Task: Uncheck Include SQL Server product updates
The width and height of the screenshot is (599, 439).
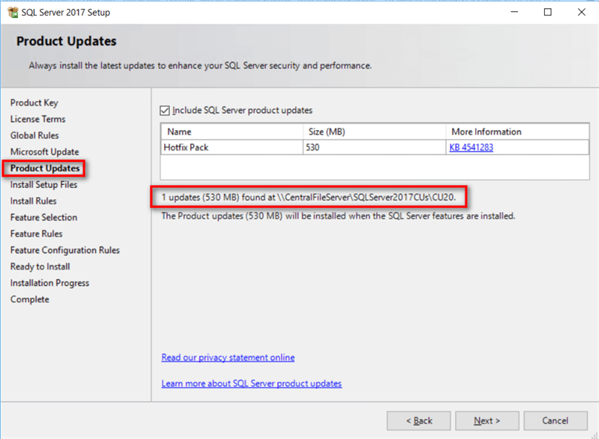Action: pos(165,111)
